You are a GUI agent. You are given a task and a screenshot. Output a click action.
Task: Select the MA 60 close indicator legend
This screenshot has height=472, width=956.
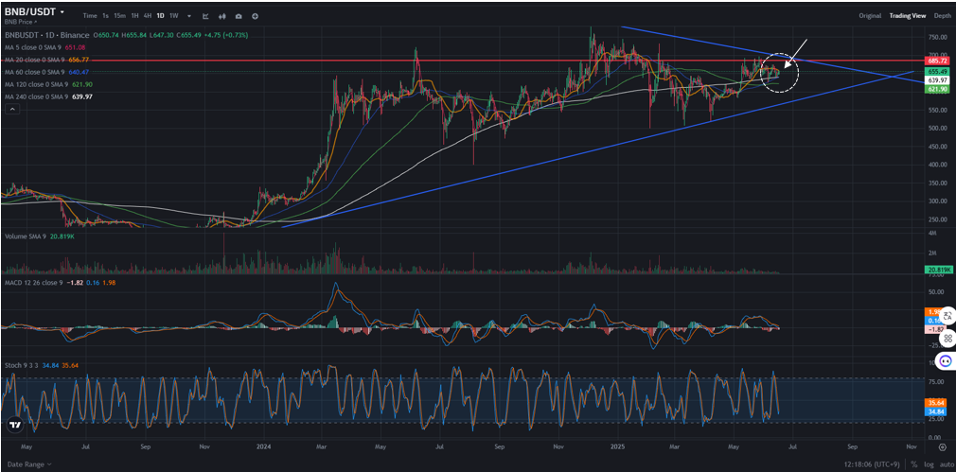coord(47,72)
